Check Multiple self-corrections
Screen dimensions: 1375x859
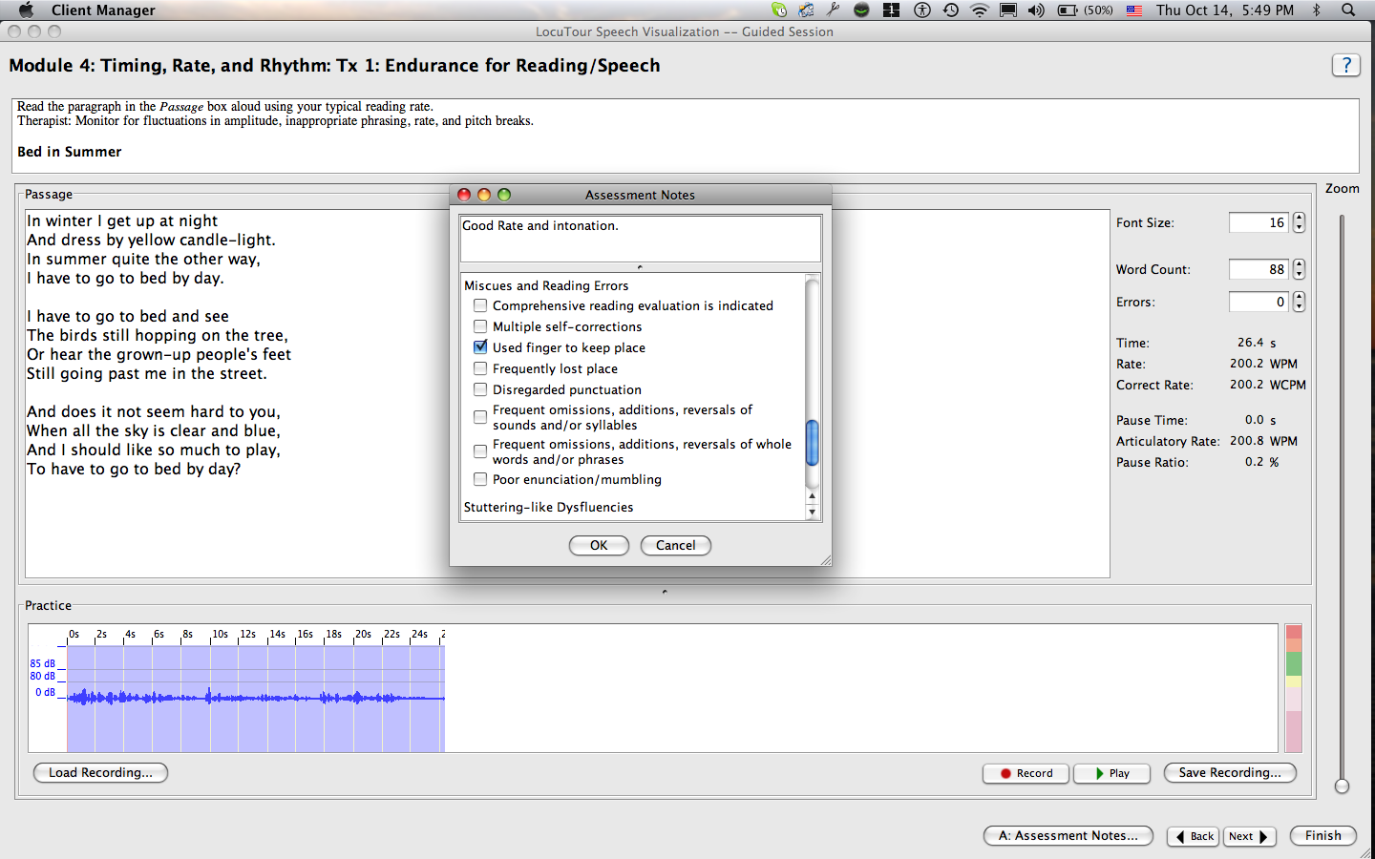point(480,326)
